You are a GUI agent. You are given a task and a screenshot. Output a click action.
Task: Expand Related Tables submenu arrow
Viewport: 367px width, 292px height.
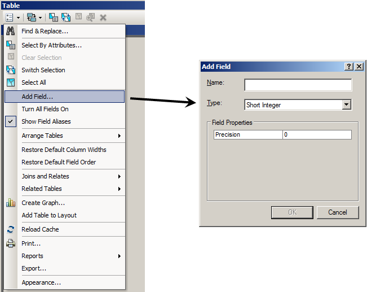(x=120, y=189)
